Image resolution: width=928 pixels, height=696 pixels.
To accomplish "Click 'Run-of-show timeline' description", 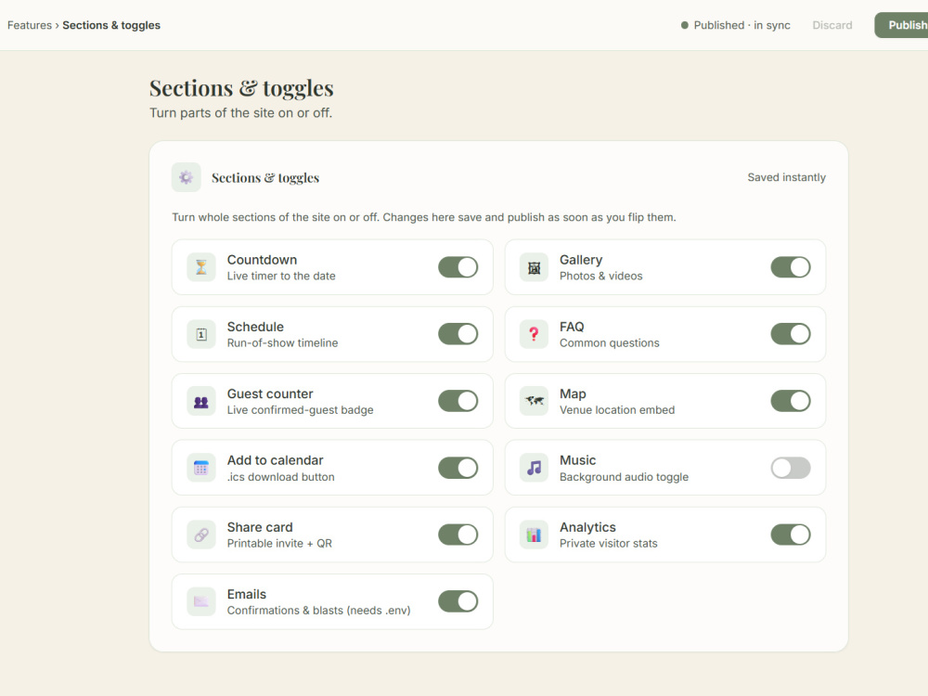I will [282, 342].
